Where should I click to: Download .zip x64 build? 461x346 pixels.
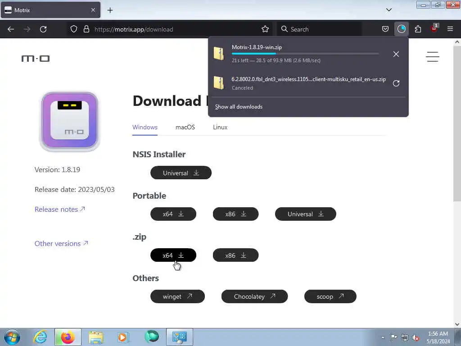(173, 255)
